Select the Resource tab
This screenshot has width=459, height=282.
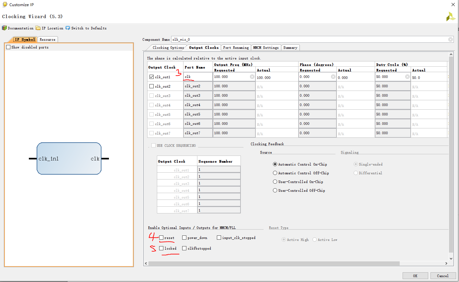coord(48,39)
